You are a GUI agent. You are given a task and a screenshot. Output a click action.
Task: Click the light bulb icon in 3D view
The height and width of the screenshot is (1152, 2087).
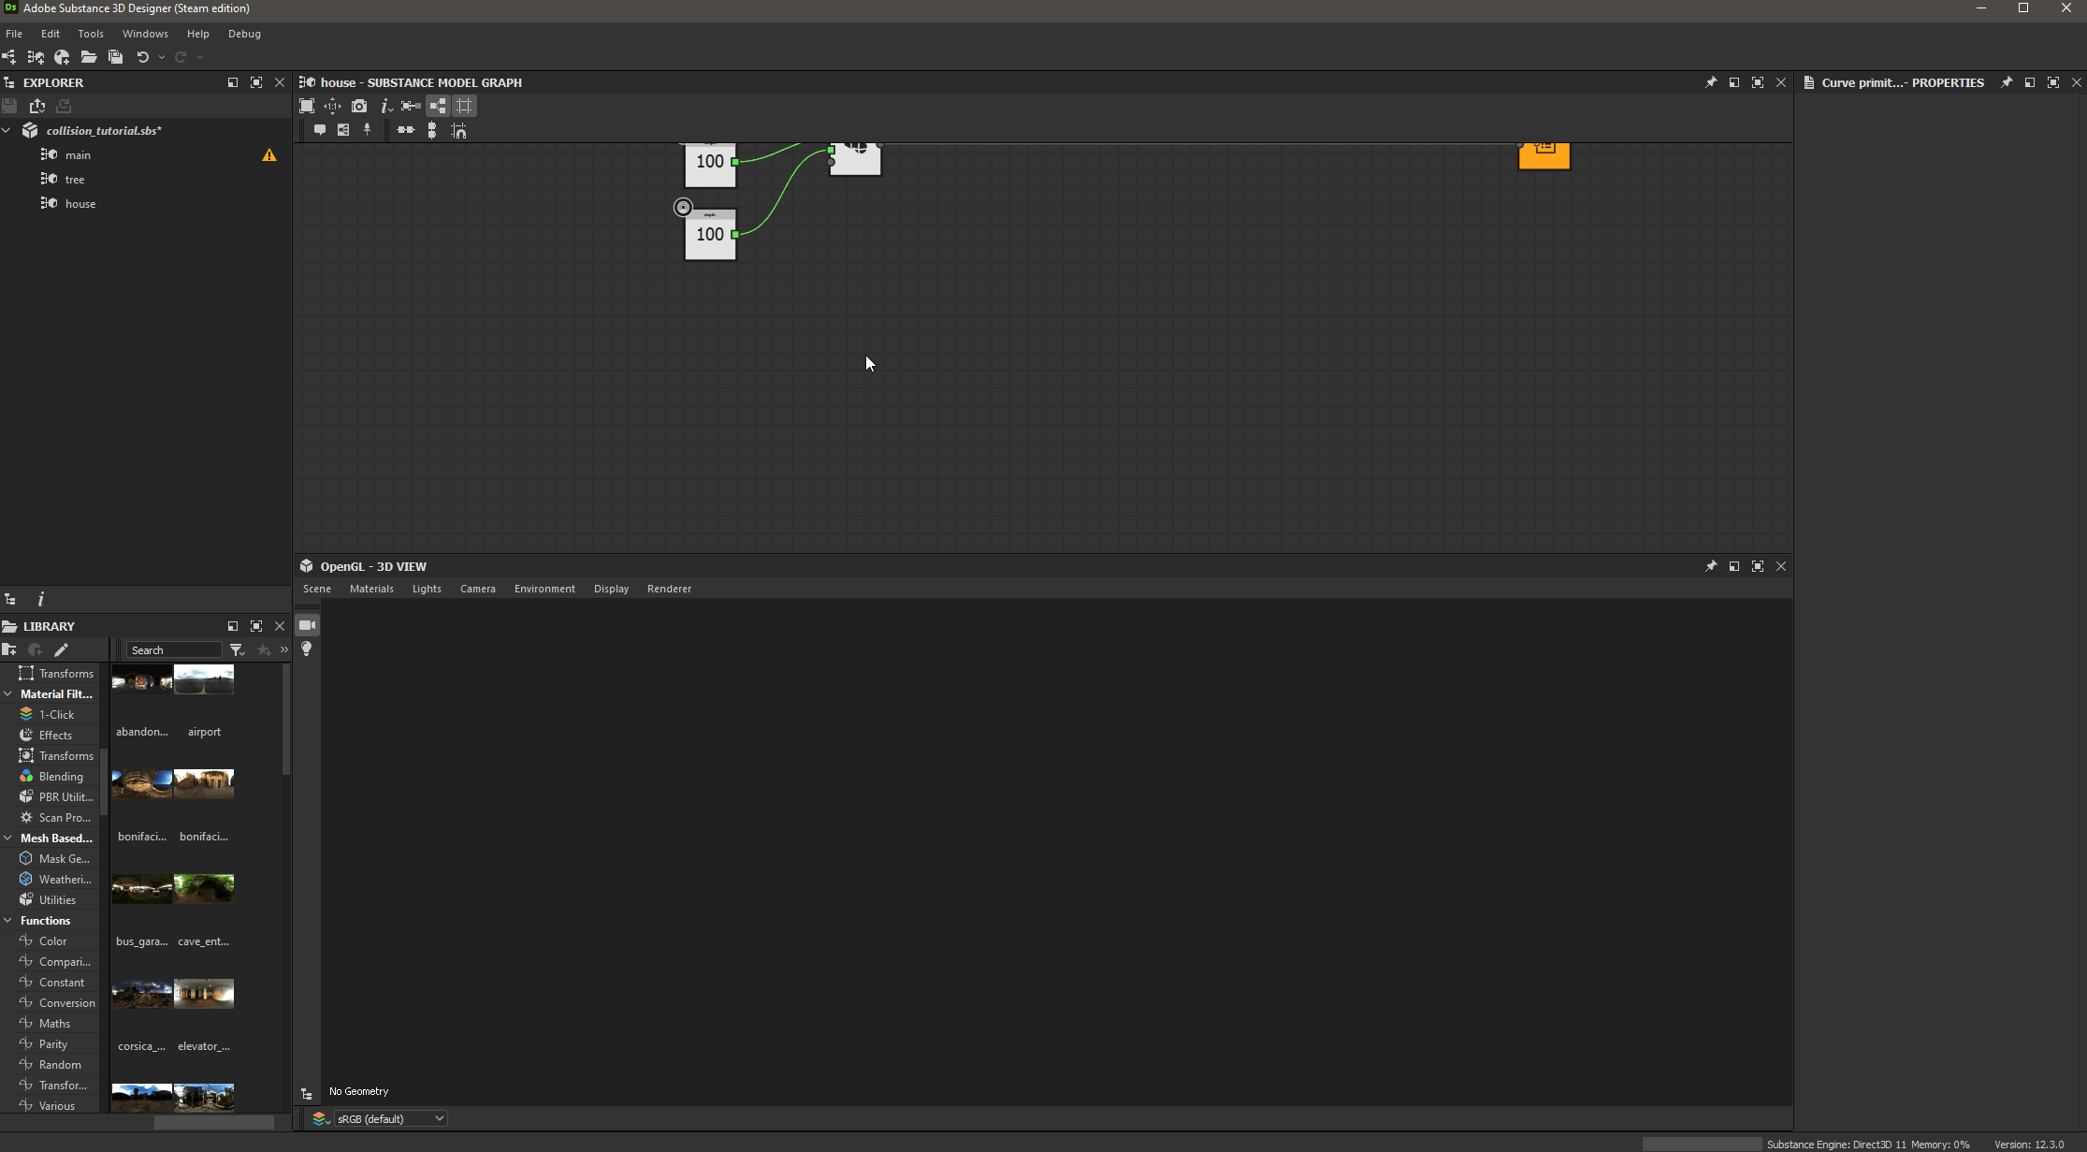pyautogui.click(x=306, y=649)
